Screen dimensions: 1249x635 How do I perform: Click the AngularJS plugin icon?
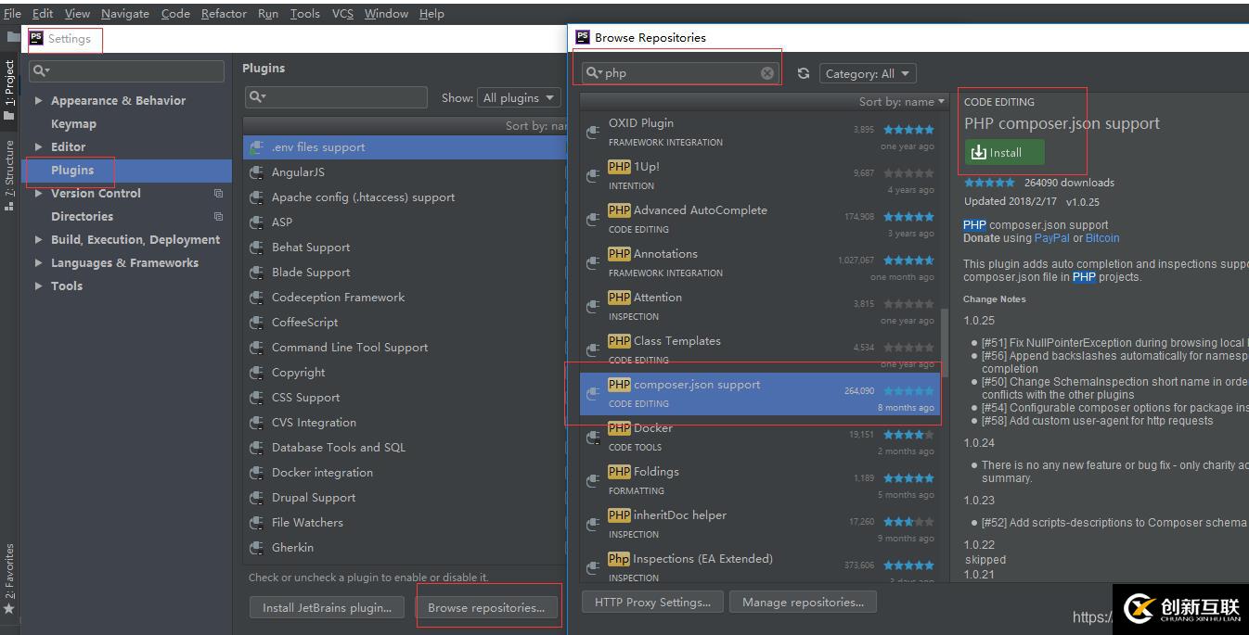257,172
